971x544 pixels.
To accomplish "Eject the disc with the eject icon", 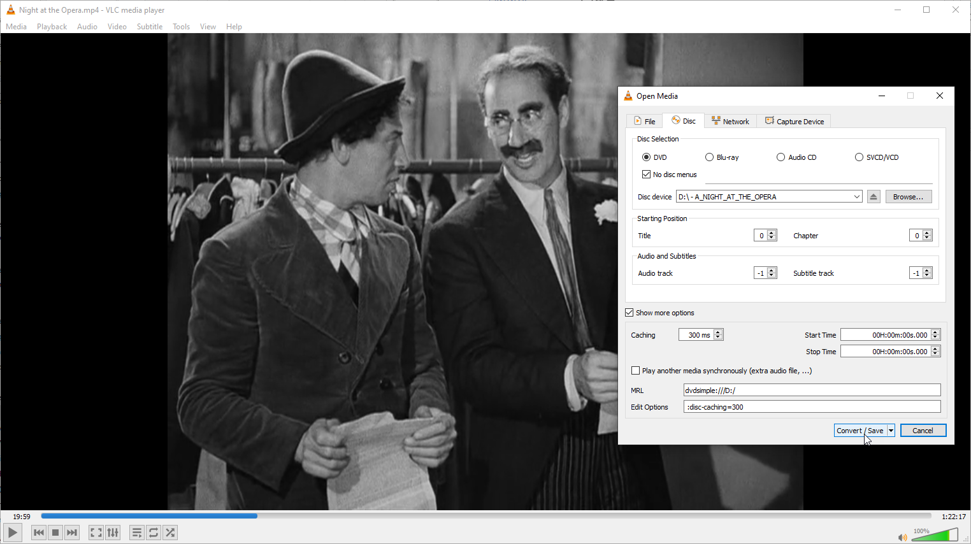I will [874, 197].
